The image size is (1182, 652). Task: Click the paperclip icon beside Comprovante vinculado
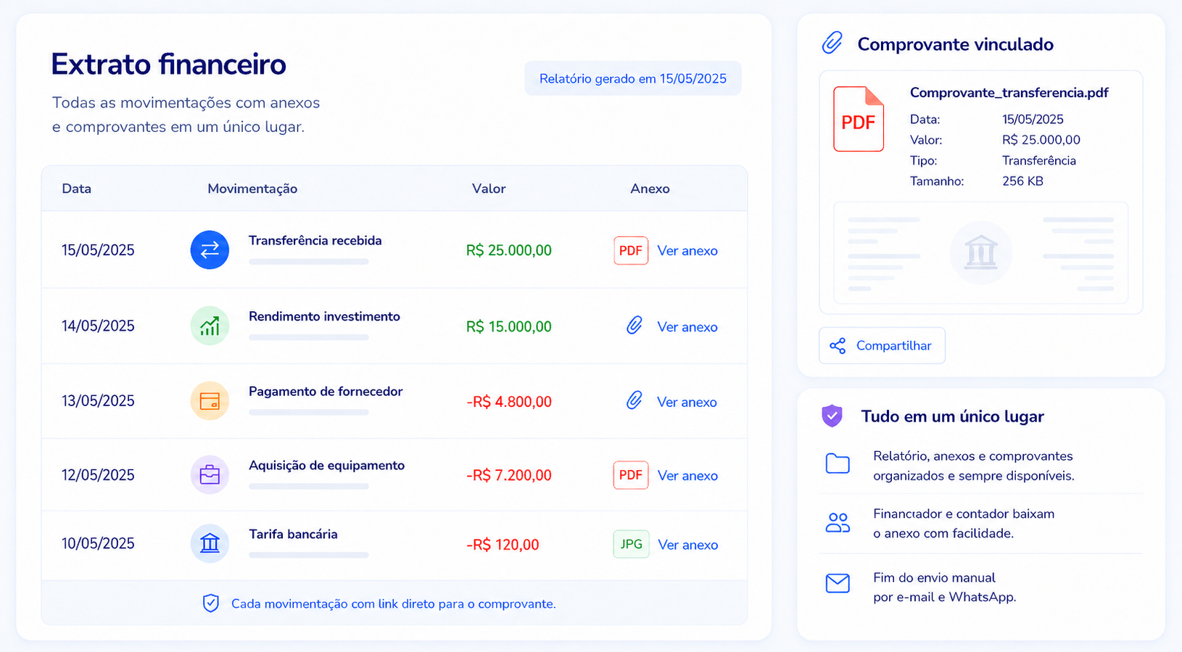pos(832,43)
